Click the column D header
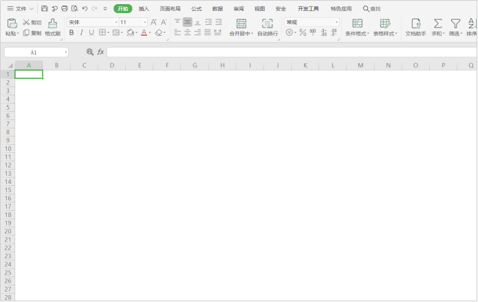 point(112,65)
